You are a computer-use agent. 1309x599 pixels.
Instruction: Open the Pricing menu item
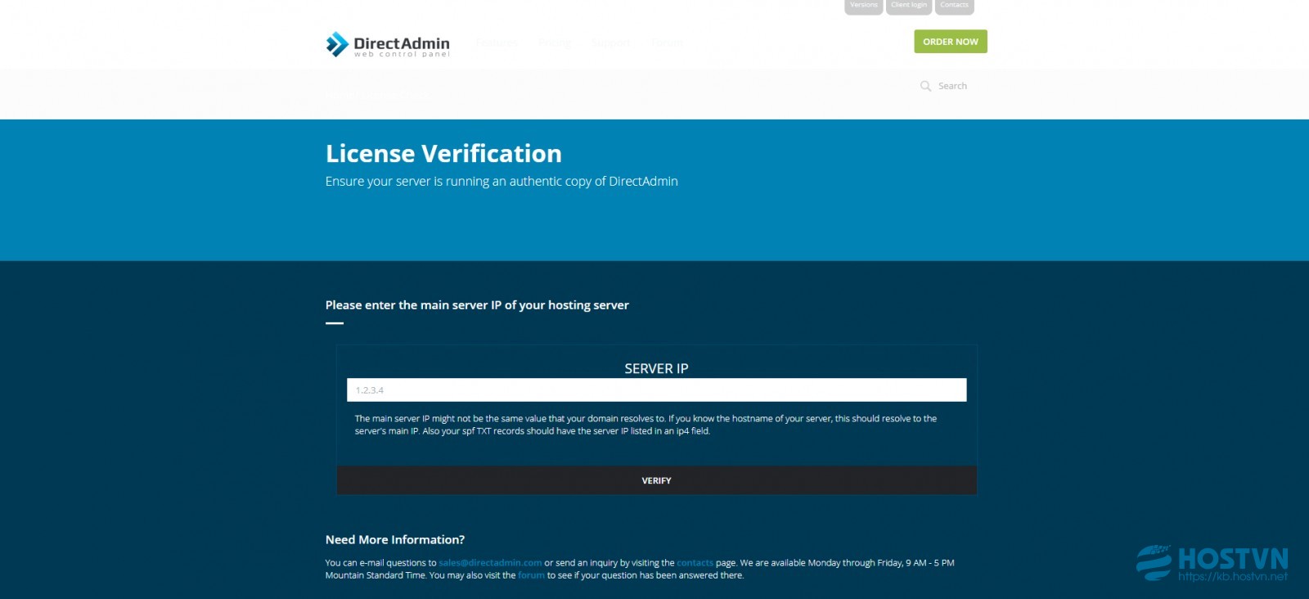554,43
